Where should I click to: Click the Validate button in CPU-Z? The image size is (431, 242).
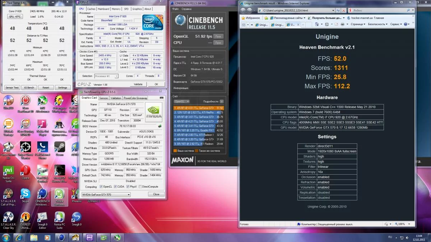pos(138,84)
